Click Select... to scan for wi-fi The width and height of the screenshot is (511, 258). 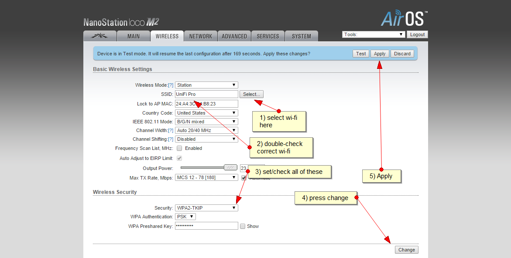pyautogui.click(x=251, y=94)
